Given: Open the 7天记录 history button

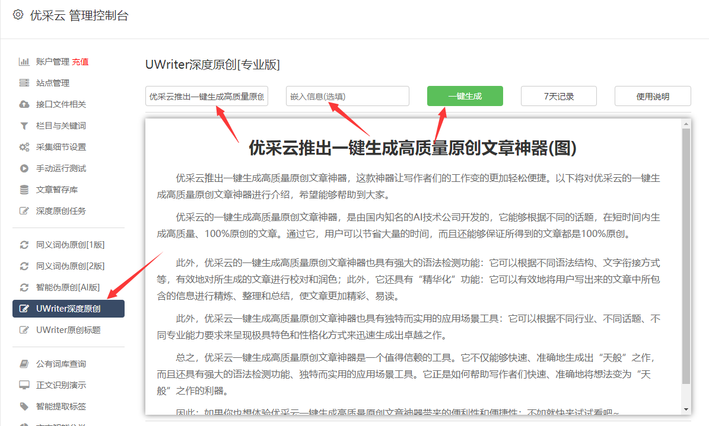Looking at the screenshot, I should [559, 96].
